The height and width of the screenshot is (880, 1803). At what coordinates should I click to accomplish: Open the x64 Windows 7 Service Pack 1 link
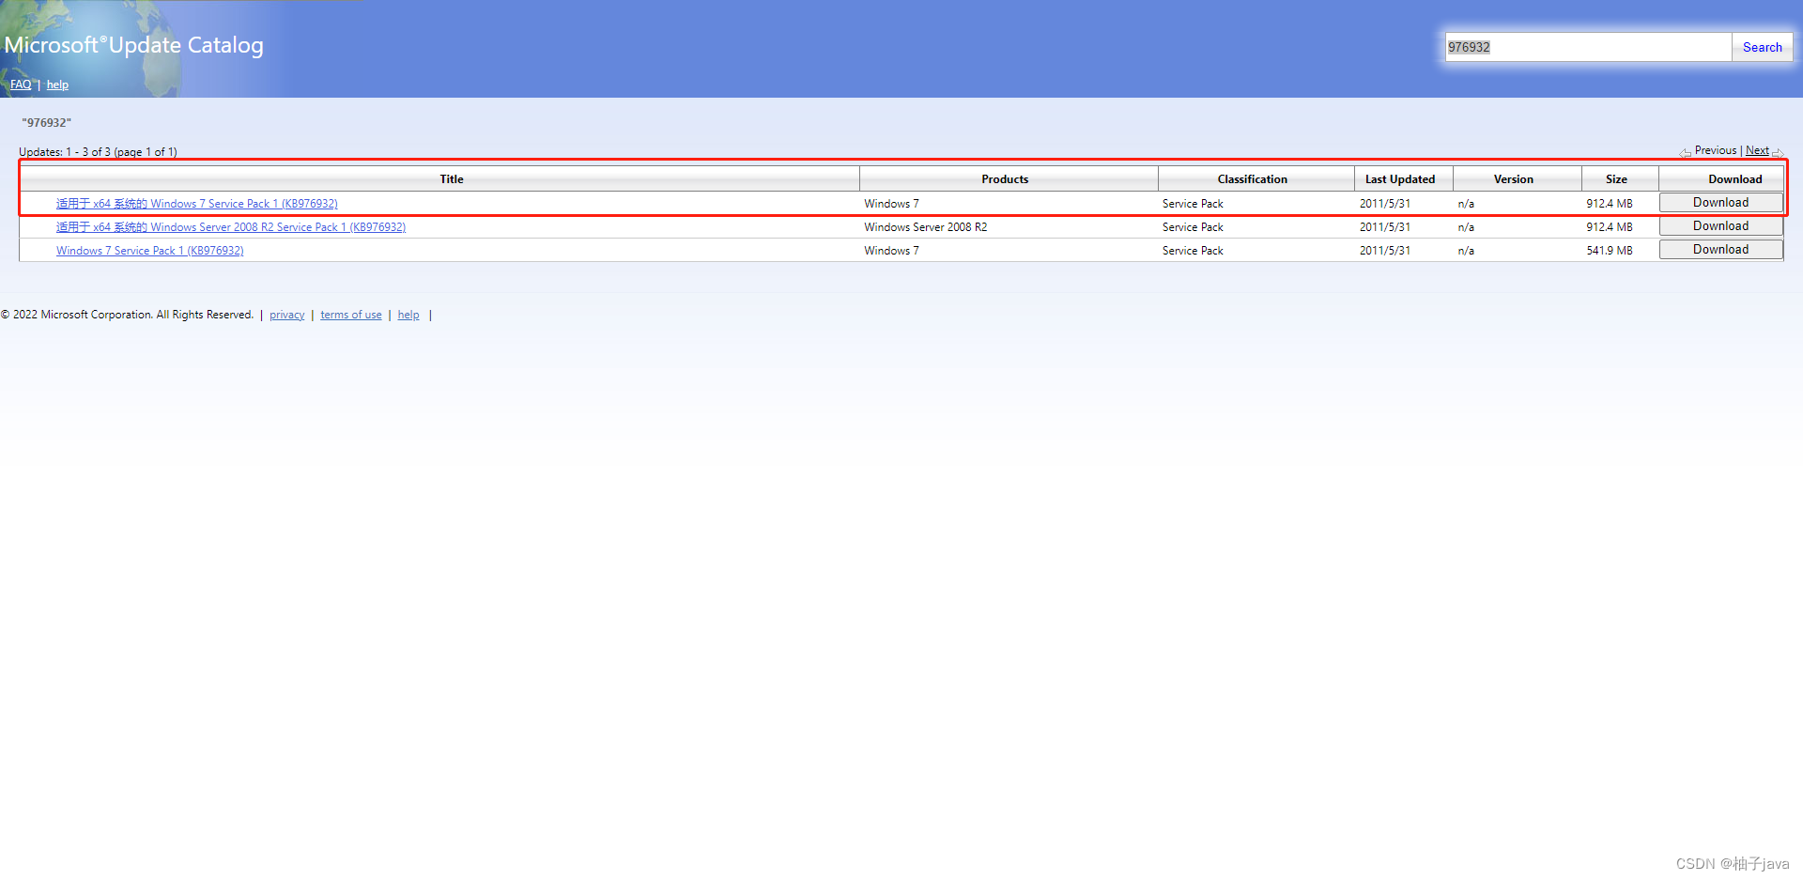click(197, 204)
